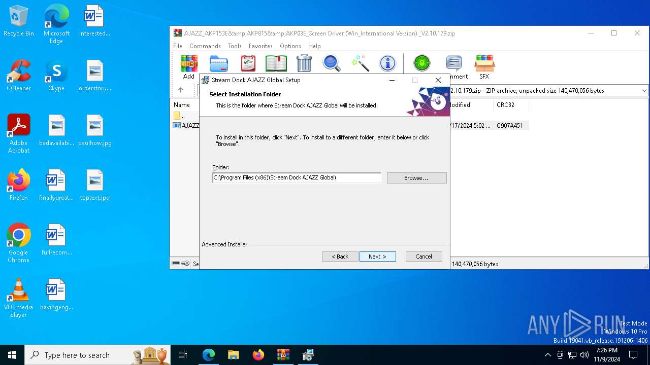Click the WinRAR Extract To folder icon
Screen dimensions: 650x365
(219, 63)
